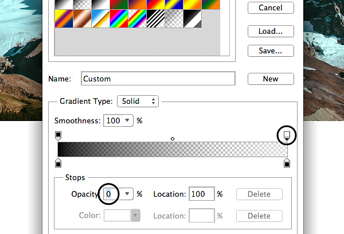Select the Copper gradient preset
This screenshot has width=344, height=234.
pyautogui.click(x=81, y=20)
